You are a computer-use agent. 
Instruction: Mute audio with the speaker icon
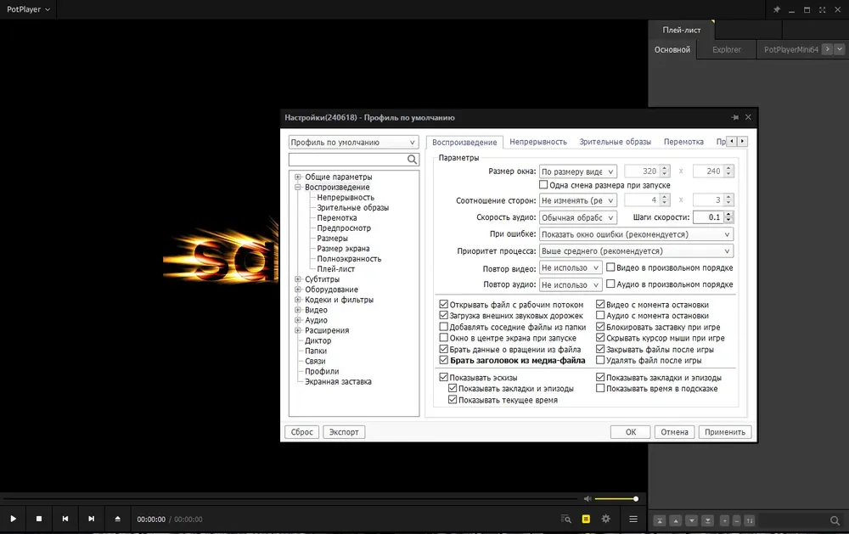click(588, 499)
